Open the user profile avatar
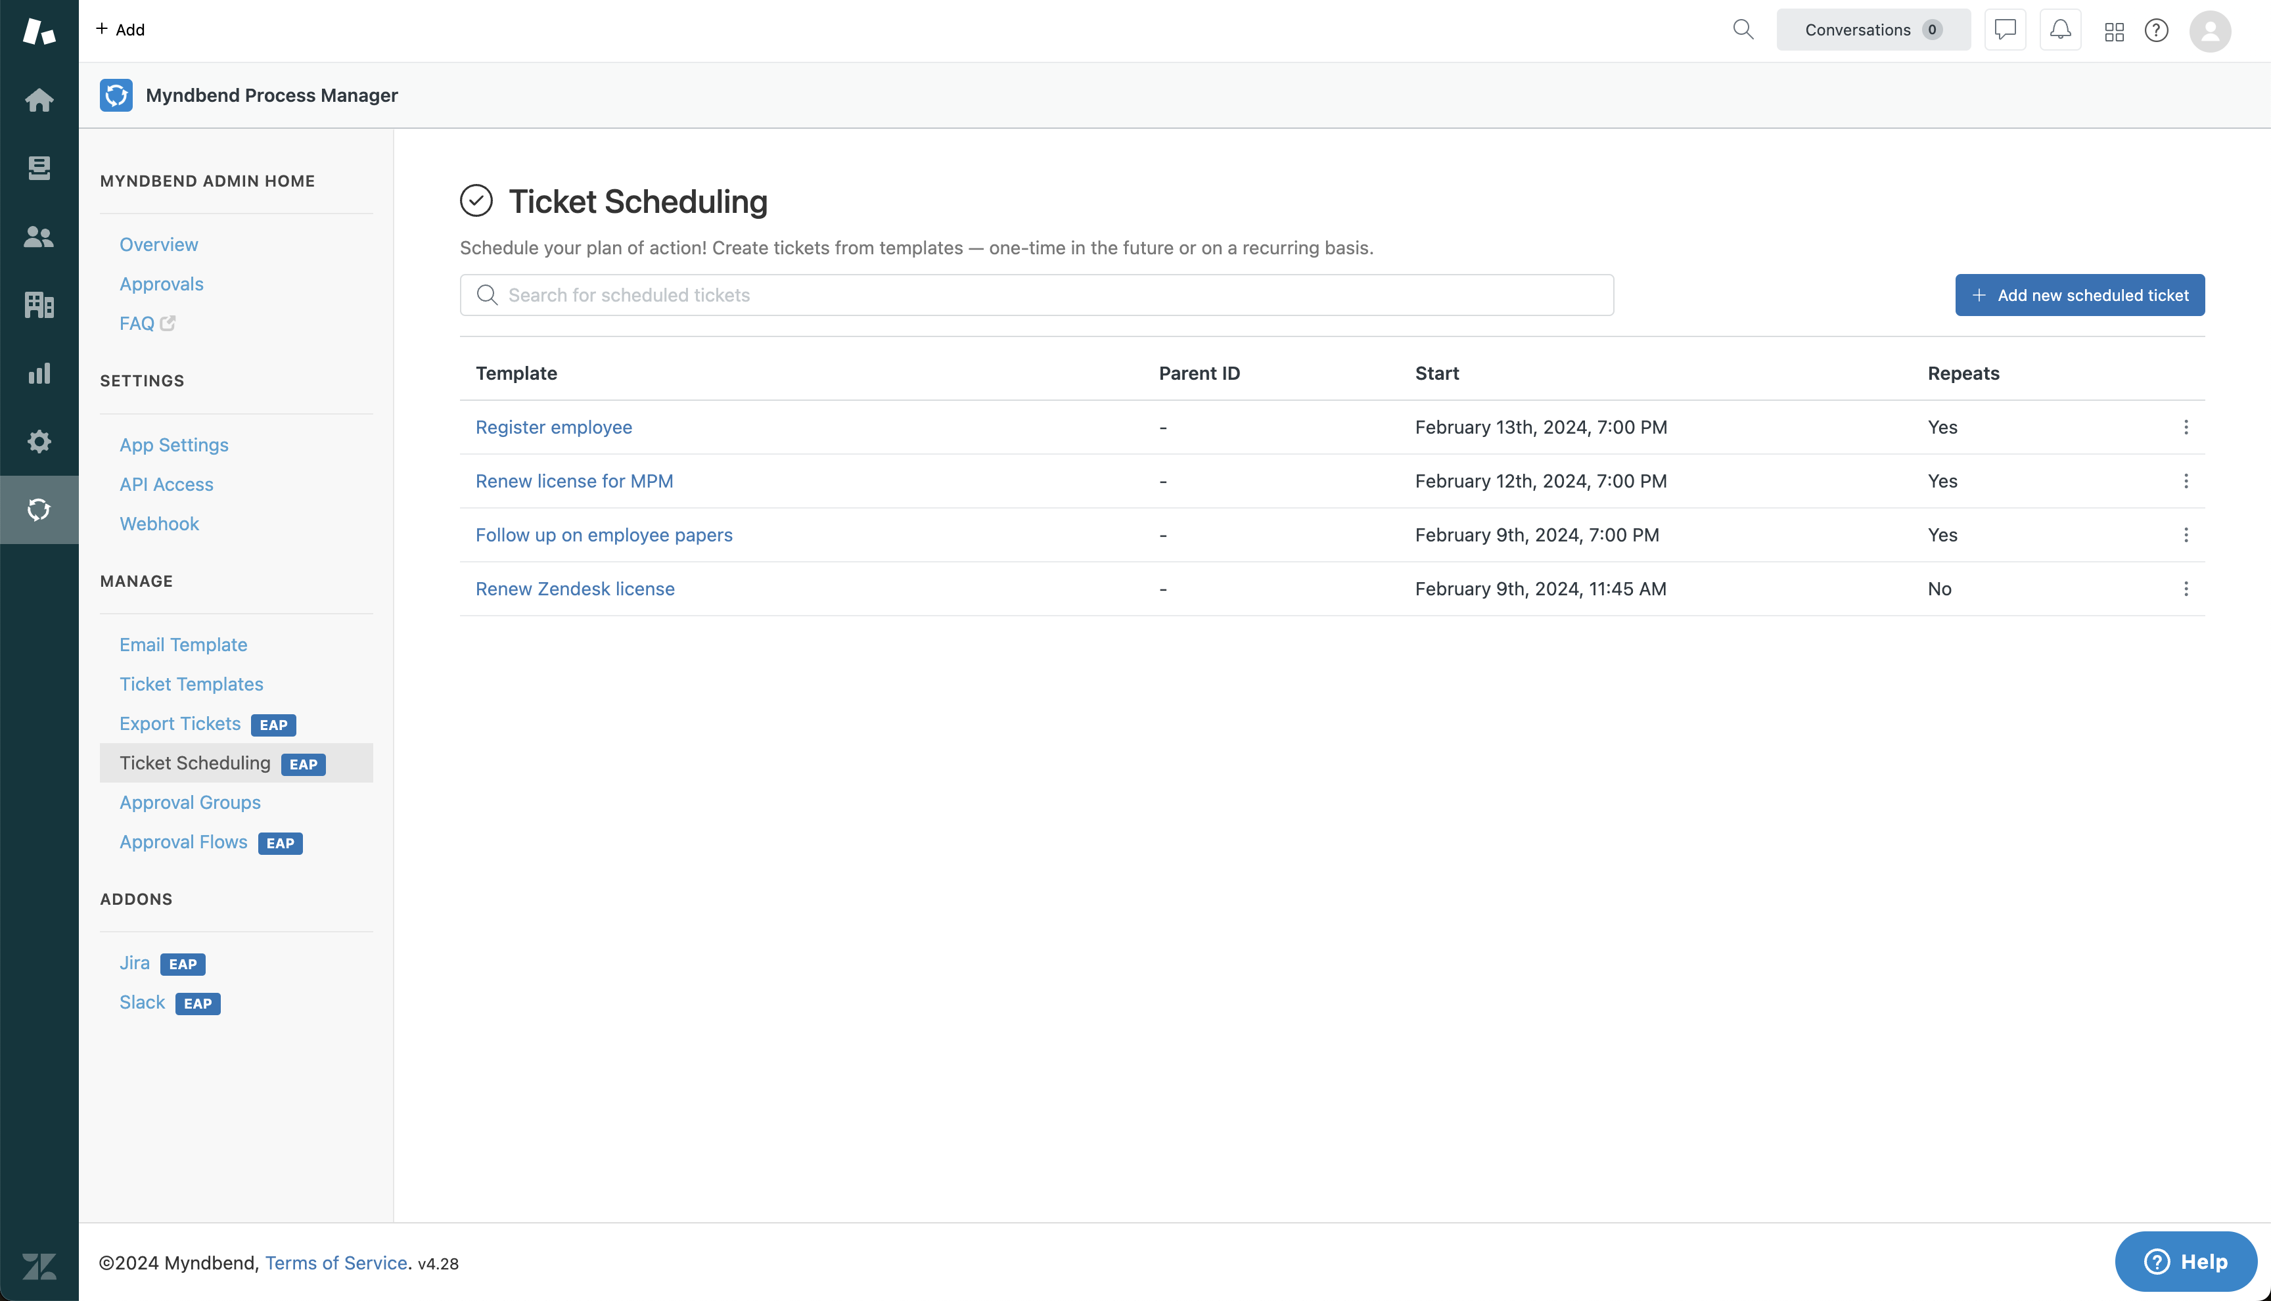The height and width of the screenshot is (1301, 2271). 2209,30
